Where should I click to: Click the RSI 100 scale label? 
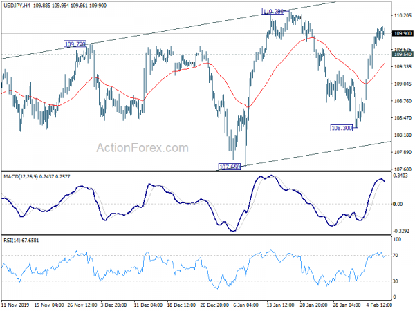(x=397, y=239)
